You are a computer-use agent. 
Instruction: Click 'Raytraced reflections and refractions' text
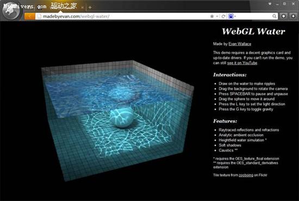(248, 130)
